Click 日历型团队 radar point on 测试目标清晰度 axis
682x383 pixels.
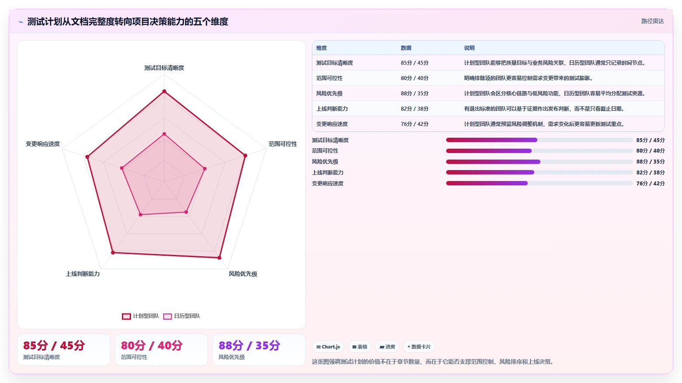pyautogui.click(x=164, y=134)
